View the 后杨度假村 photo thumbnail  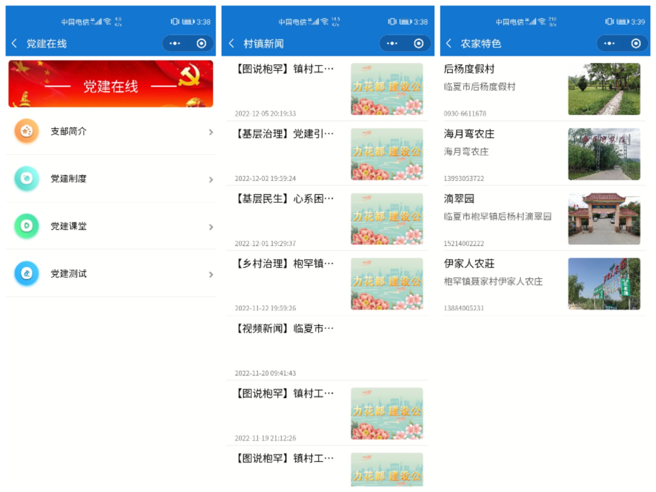[604, 89]
